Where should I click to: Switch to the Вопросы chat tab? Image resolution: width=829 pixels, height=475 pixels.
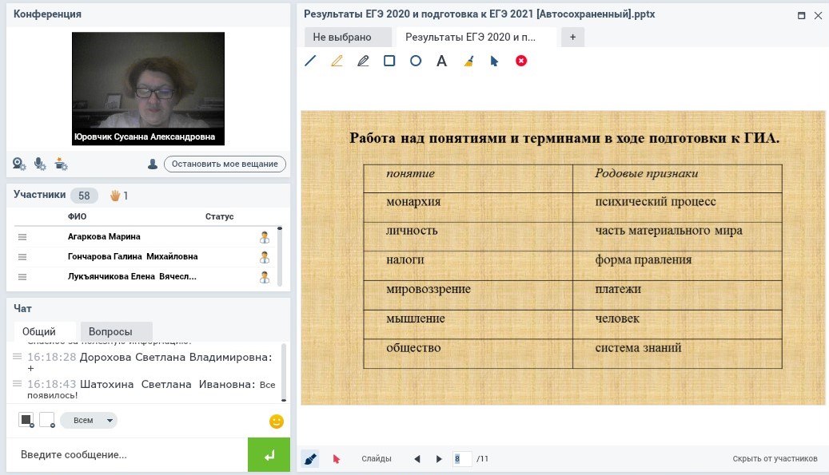click(x=116, y=331)
